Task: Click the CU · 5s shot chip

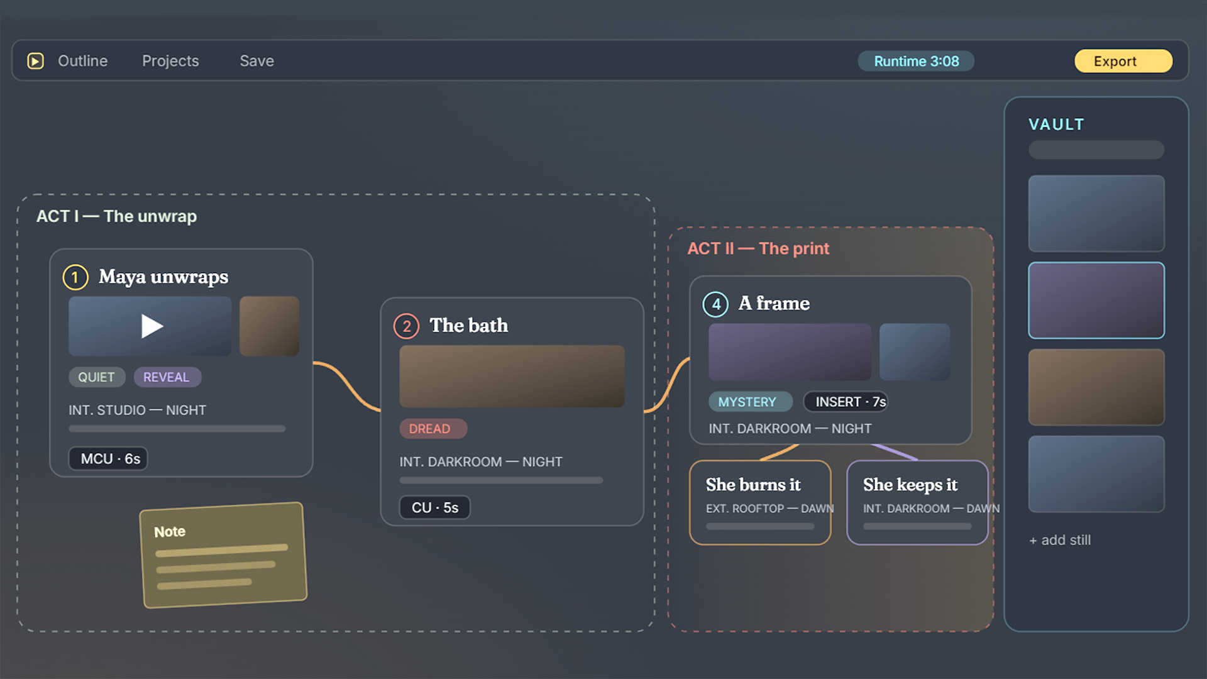Action: pyautogui.click(x=435, y=507)
